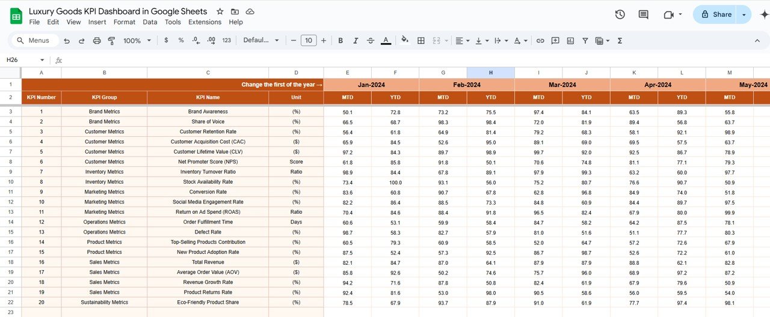Insert a chart
The height and width of the screenshot is (317, 770).
pos(570,40)
